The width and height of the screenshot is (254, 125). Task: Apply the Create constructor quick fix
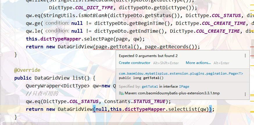(x=135, y=63)
